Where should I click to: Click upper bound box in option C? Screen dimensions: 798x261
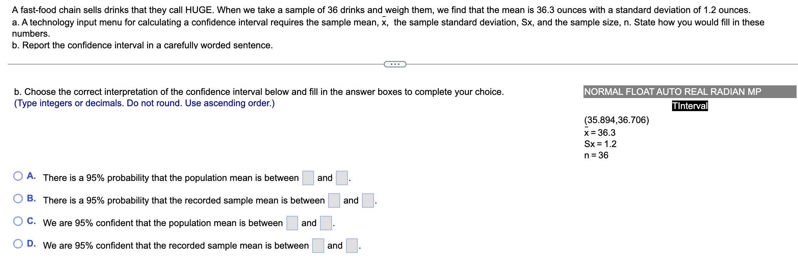click(326, 223)
